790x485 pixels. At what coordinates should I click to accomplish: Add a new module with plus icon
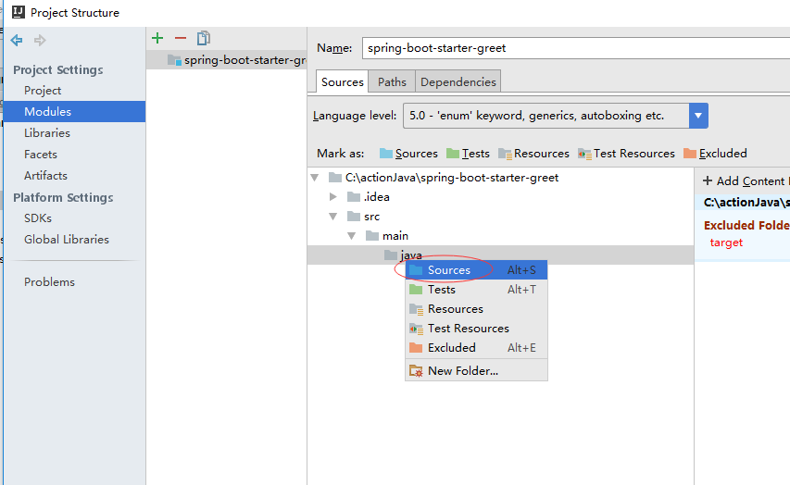point(157,38)
